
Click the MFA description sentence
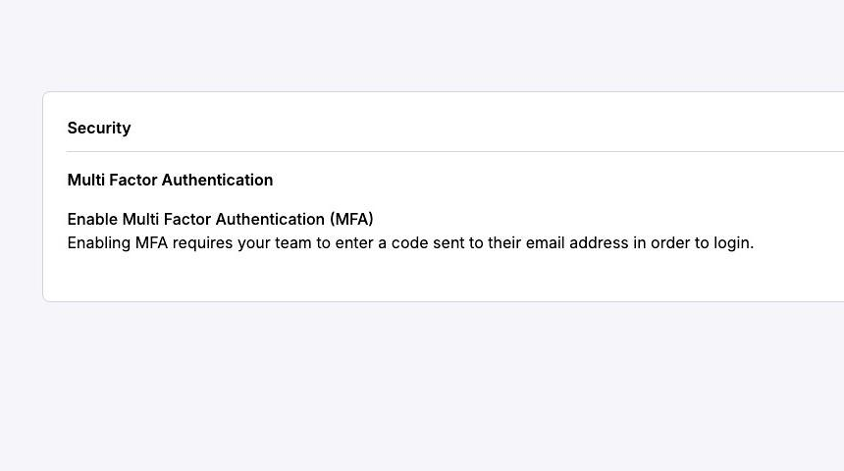410,243
